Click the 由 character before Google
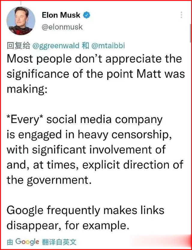This screenshot has width=192, height=250. point(10,242)
